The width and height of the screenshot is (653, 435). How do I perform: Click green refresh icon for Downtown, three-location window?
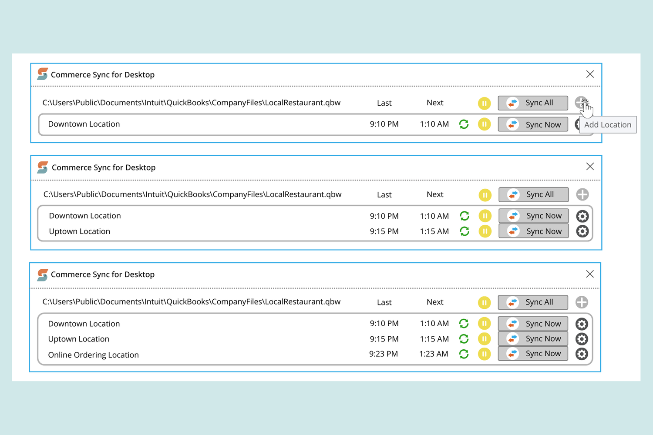click(x=464, y=324)
